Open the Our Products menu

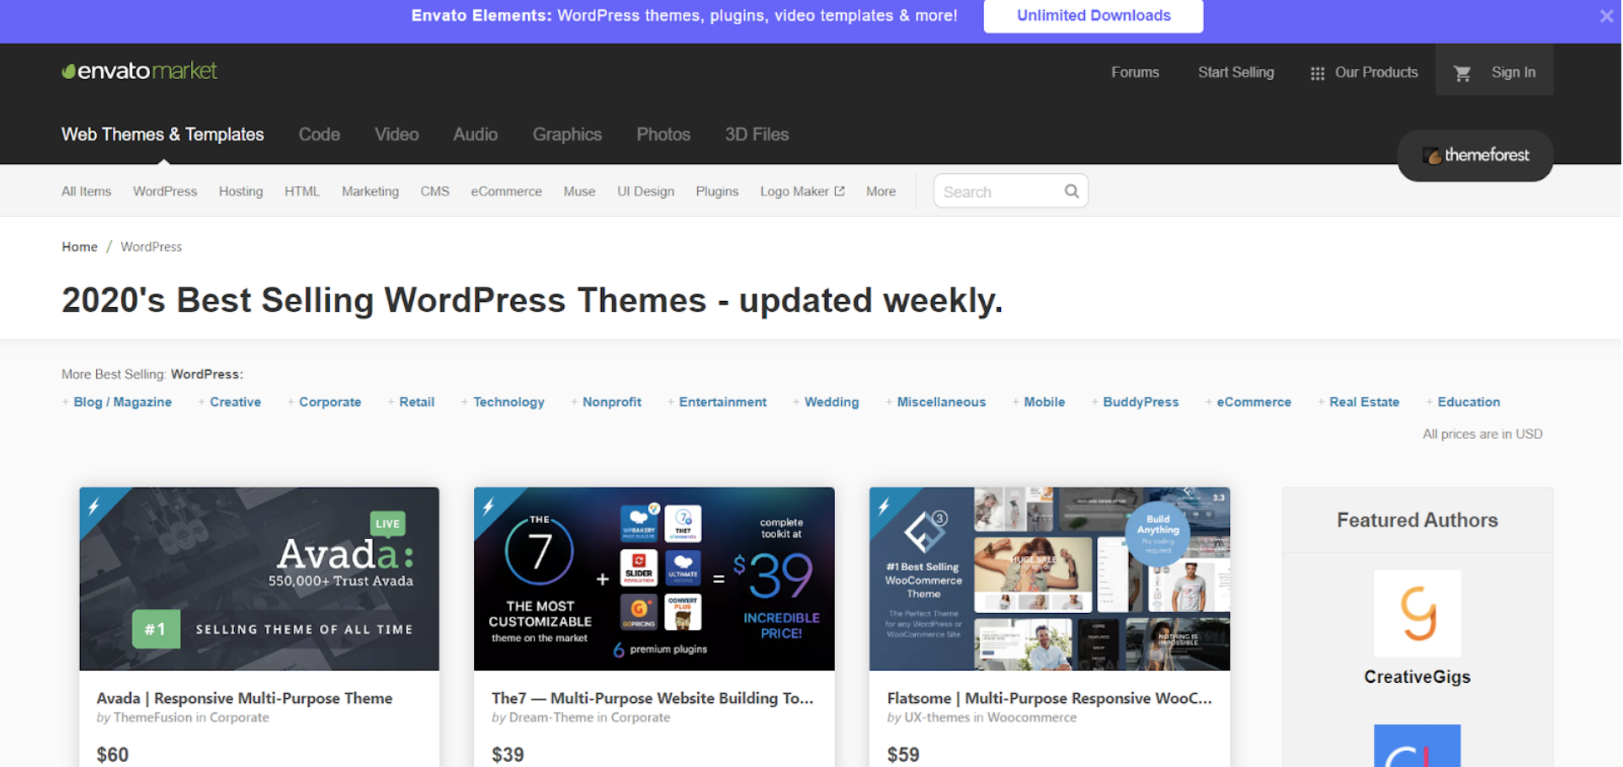click(1376, 72)
